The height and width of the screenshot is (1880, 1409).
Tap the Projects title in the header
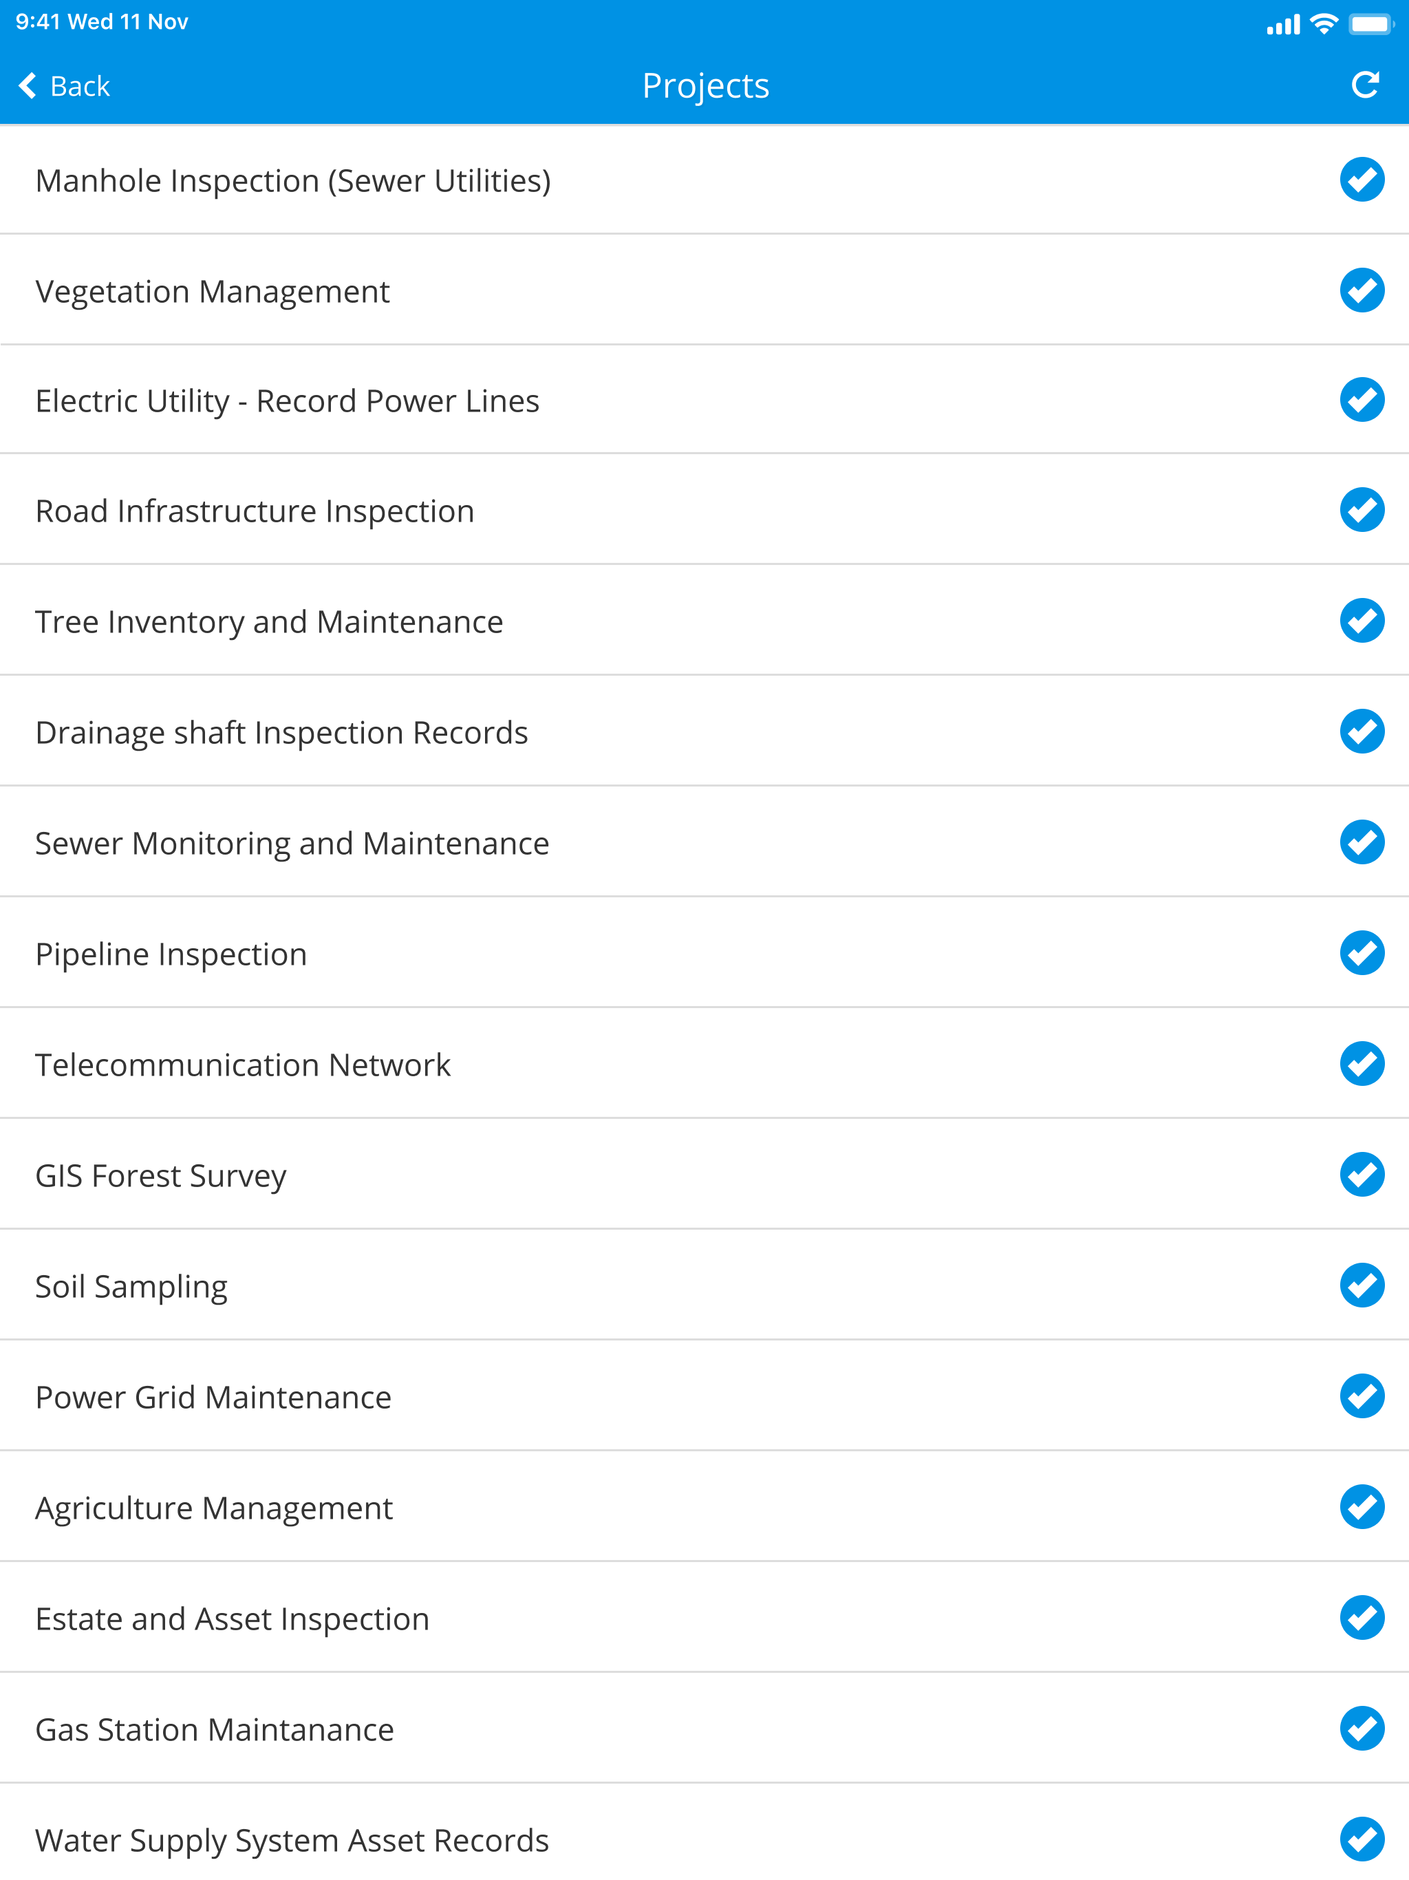pyautogui.click(x=704, y=85)
